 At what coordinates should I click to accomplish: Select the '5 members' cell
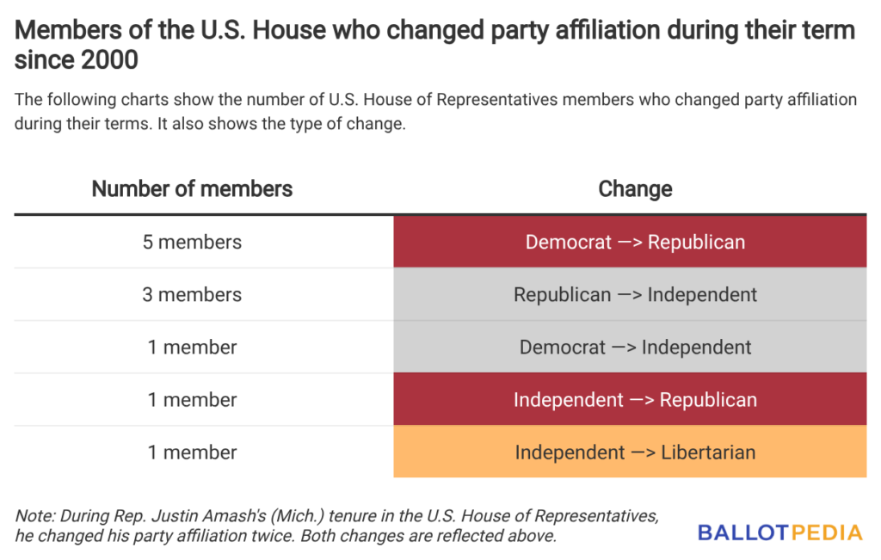[x=192, y=242]
